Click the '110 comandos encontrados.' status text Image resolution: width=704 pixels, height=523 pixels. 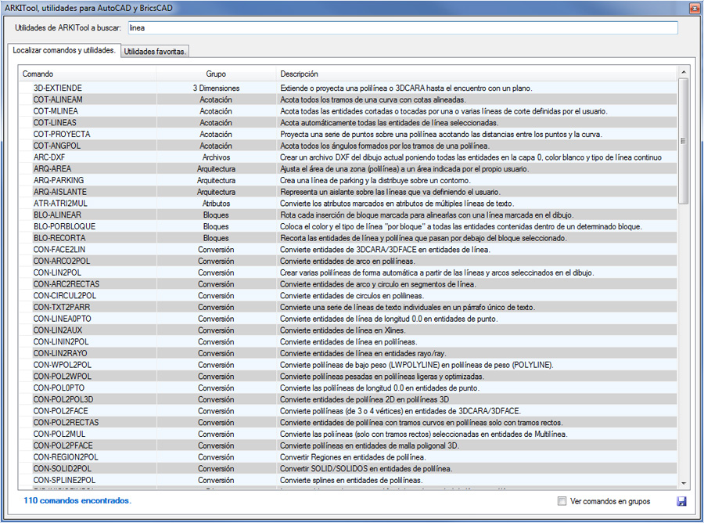[77, 500]
